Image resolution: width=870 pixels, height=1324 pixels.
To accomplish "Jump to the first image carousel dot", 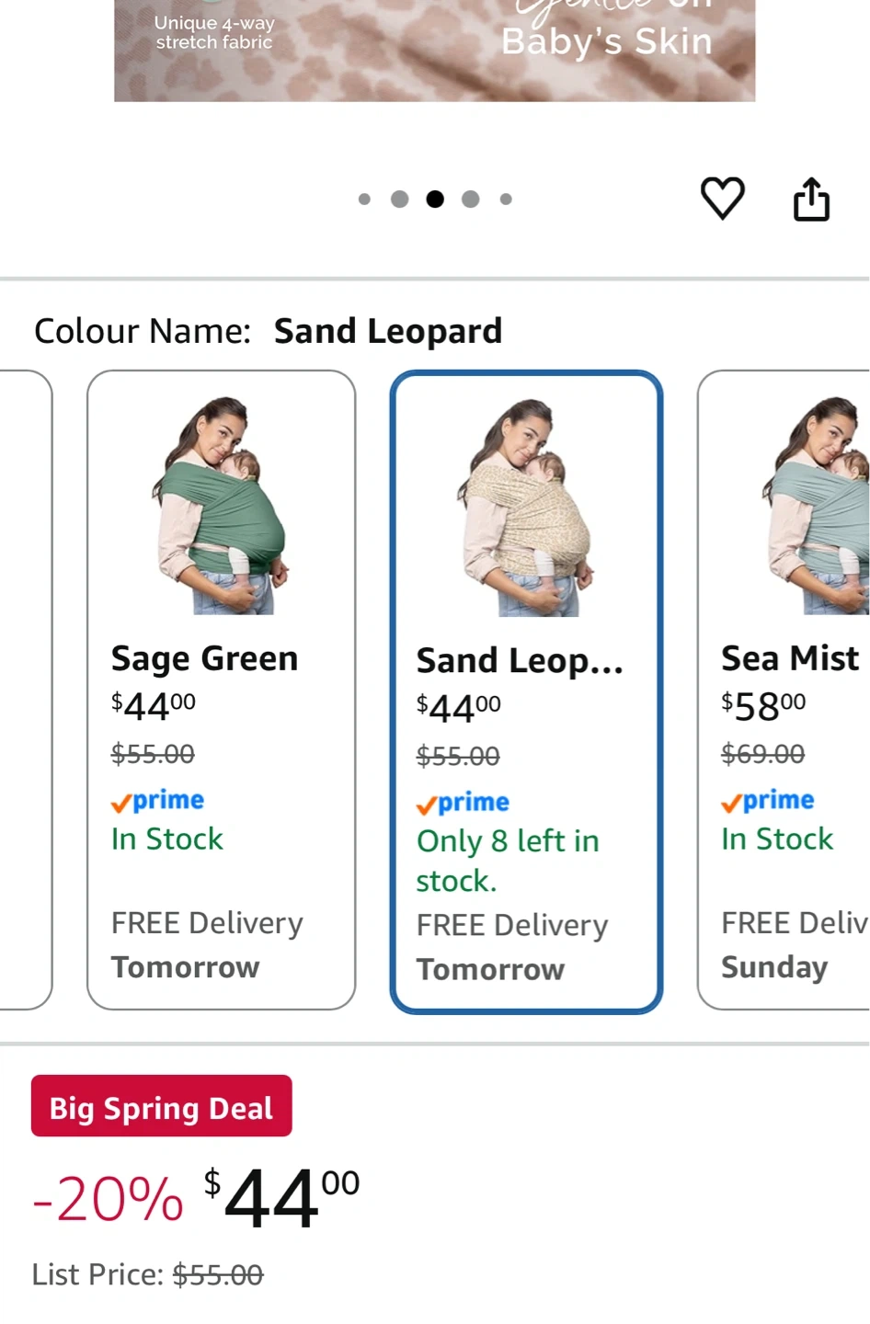I will [x=364, y=199].
